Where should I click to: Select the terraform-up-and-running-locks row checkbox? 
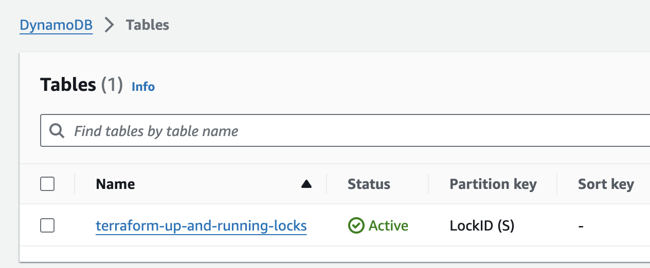(x=47, y=225)
